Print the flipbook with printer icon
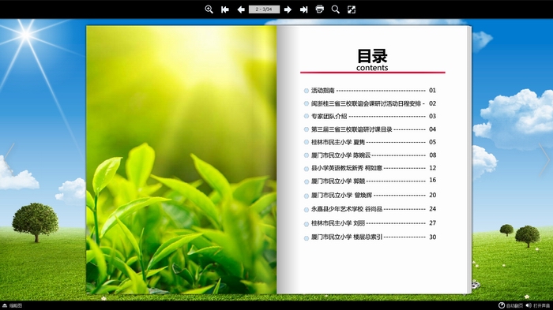553x310 pixels. 319,9
